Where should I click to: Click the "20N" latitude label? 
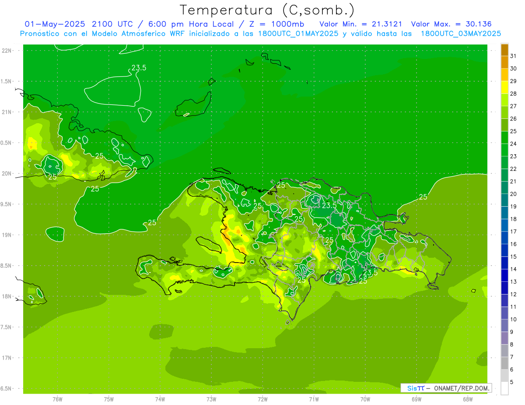[x=7, y=173]
